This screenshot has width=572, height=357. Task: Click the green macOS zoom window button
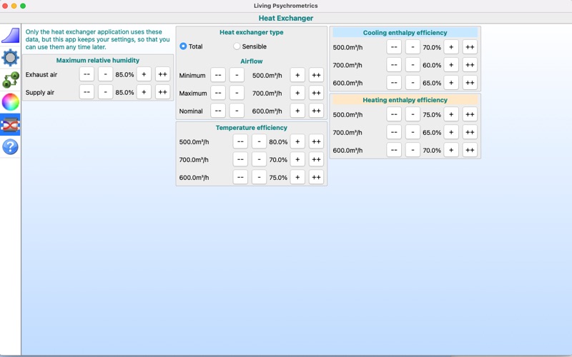tap(23, 6)
